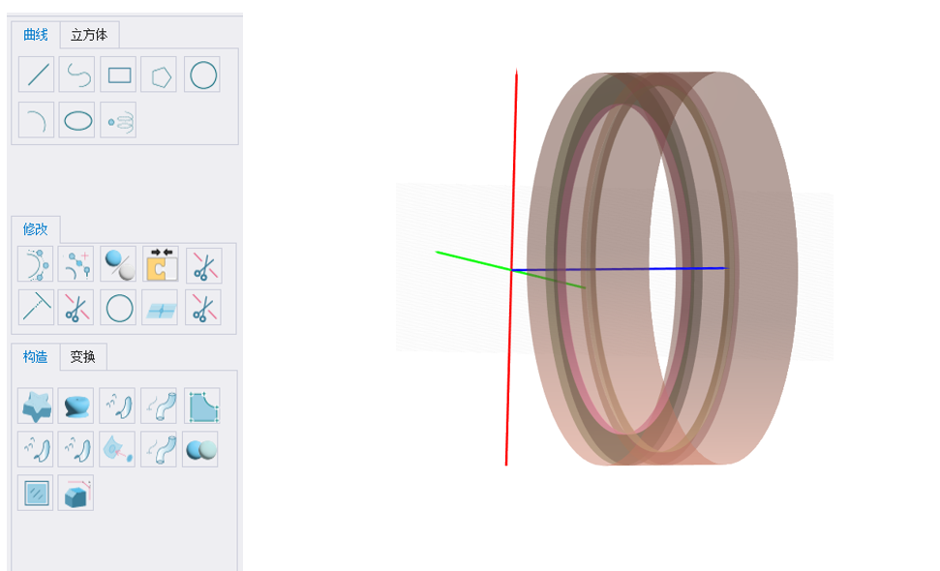The image size is (940, 571).
Task: Click loft icon directly below star extrude icon
Action: tap(36, 449)
